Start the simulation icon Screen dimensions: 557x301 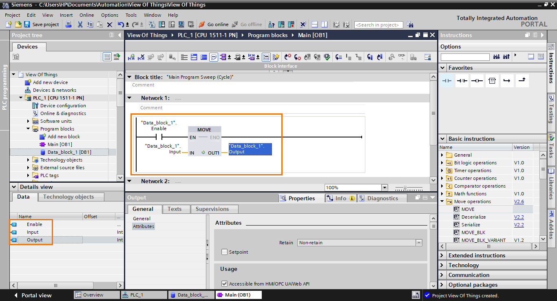(x=181, y=24)
